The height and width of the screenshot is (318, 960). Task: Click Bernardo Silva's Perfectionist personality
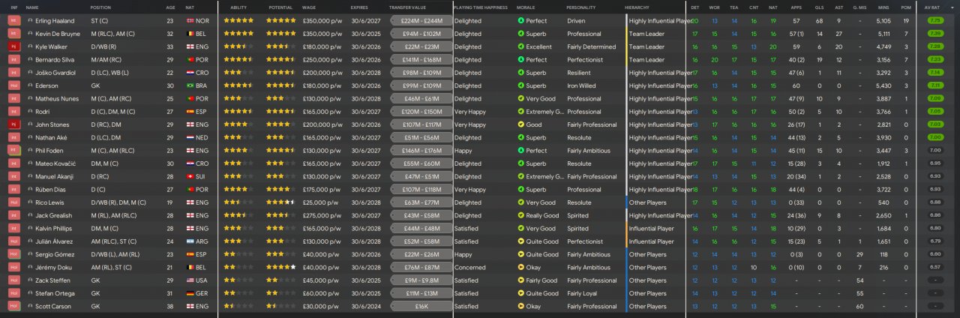(x=586, y=60)
